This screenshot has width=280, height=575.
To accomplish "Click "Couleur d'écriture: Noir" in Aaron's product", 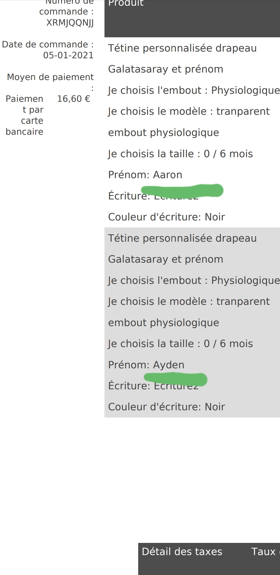I will [166, 217].
